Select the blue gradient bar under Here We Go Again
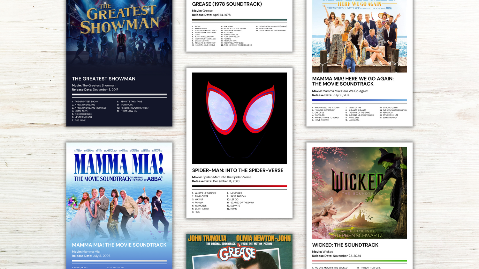 coord(359,100)
